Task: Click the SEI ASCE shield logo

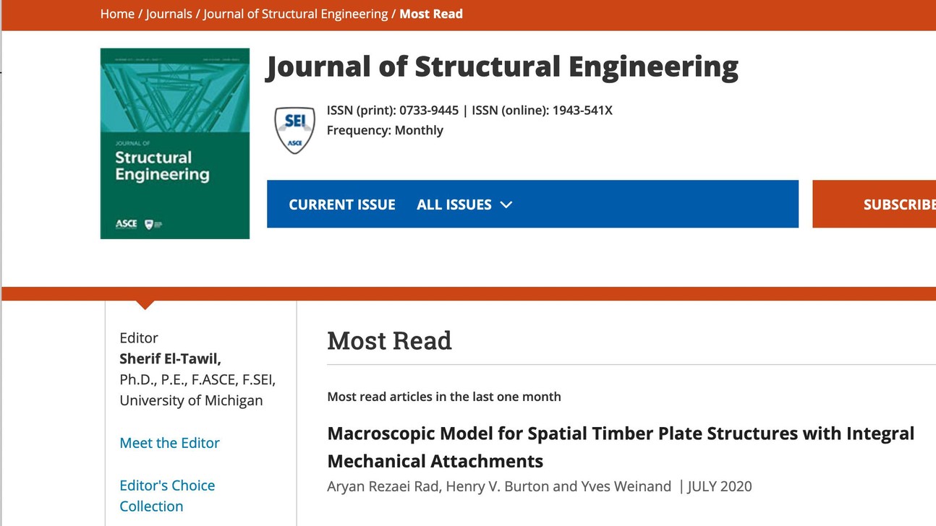Action: tap(294, 129)
